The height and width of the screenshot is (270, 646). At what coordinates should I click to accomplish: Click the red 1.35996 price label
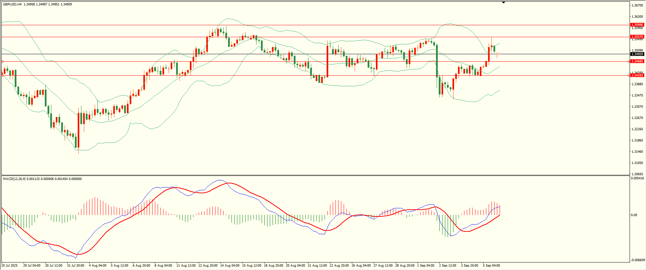pos(637,25)
